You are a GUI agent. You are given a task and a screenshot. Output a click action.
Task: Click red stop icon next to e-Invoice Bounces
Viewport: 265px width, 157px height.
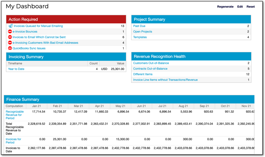10,32
